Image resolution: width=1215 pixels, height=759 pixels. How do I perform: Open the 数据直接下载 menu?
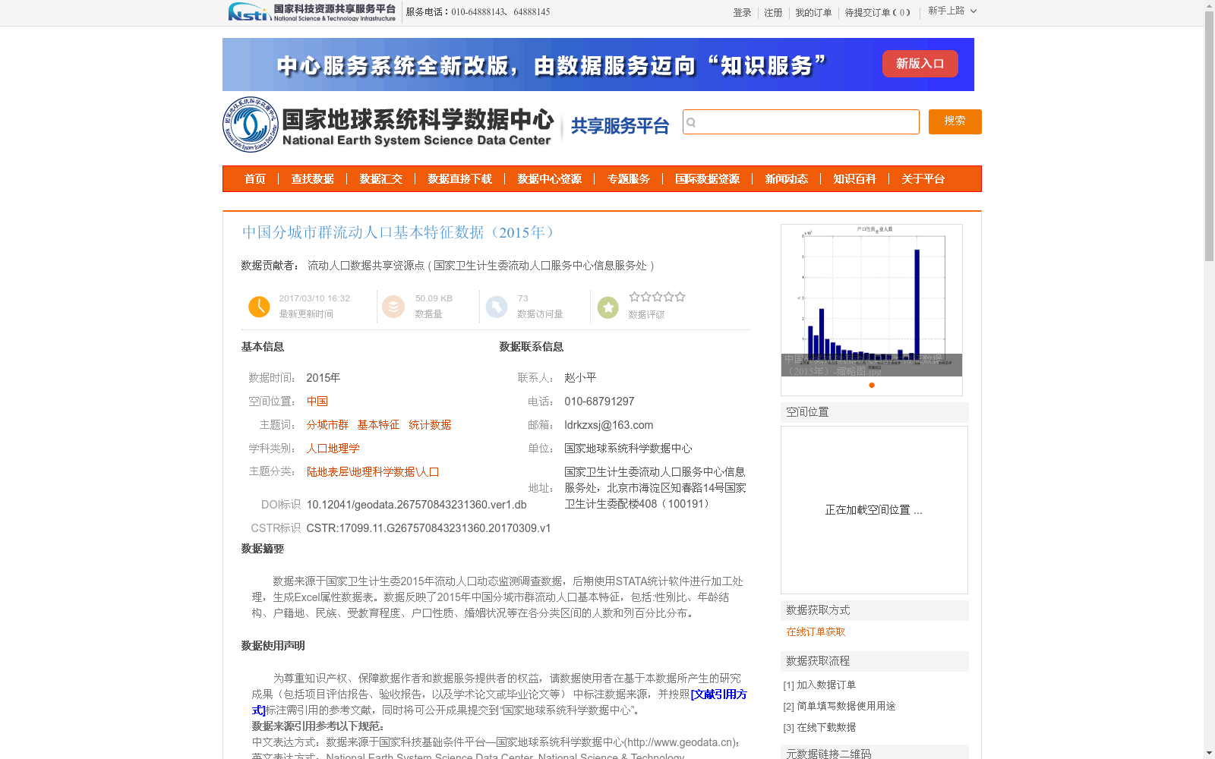click(x=460, y=179)
